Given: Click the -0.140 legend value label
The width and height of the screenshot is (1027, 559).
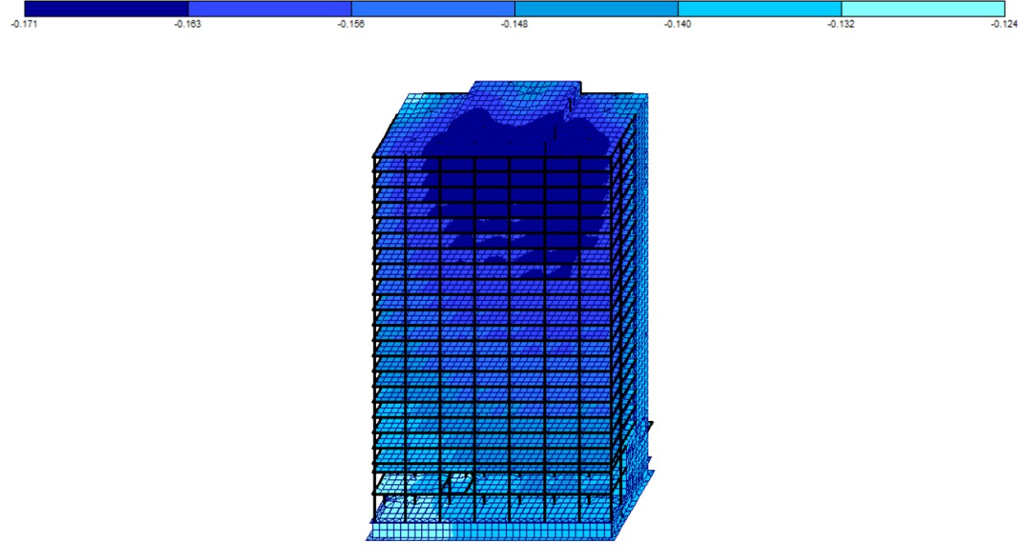Looking at the screenshot, I should (x=678, y=24).
